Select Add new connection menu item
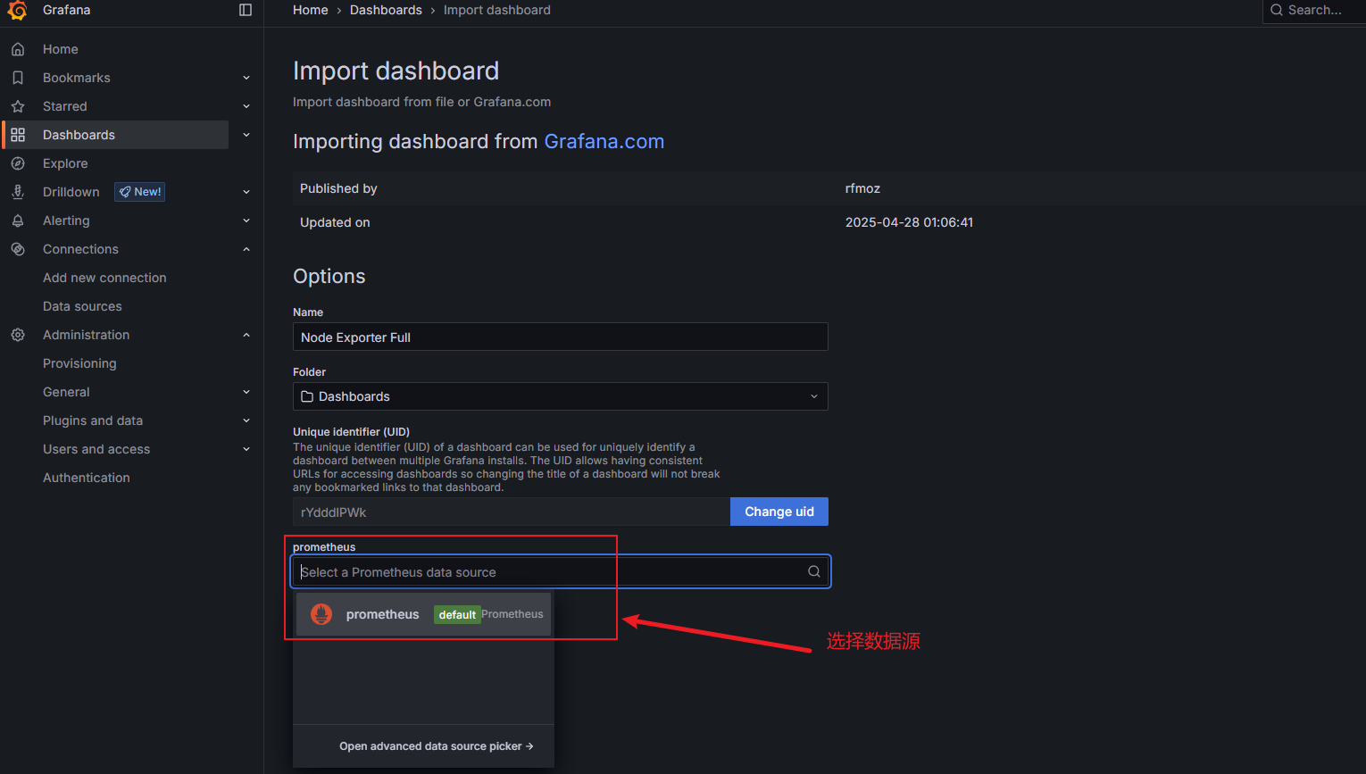Viewport: 1366px width, 774px height. click(104, 278)
